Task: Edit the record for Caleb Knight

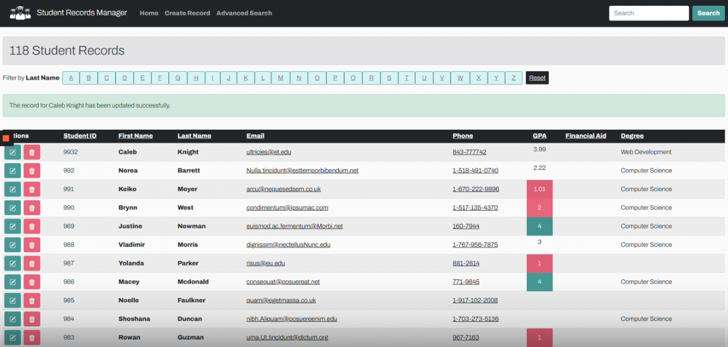Action: pyautogui.click(x=12, y=152)
